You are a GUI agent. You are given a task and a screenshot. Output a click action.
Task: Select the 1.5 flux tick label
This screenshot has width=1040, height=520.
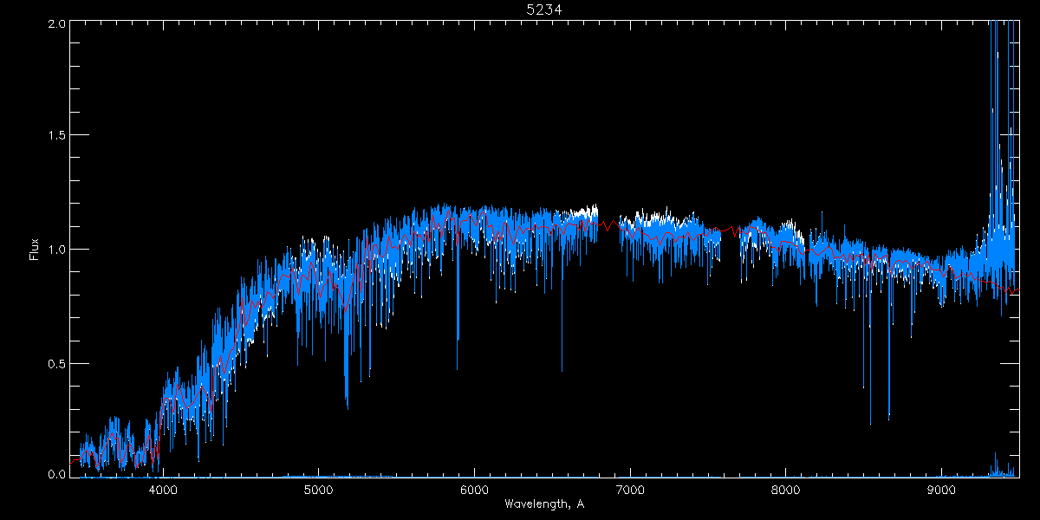click(x=56, y=135)
